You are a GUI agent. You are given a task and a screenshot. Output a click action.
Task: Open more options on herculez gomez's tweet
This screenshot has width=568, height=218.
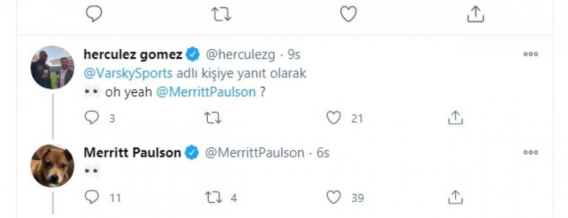531,55
